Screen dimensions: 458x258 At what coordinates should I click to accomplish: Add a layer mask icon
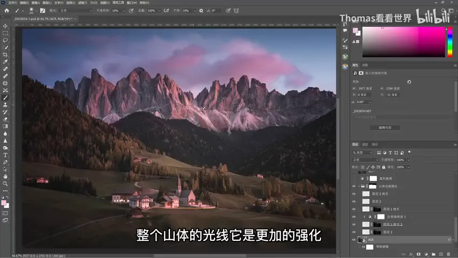coord(419,254)
